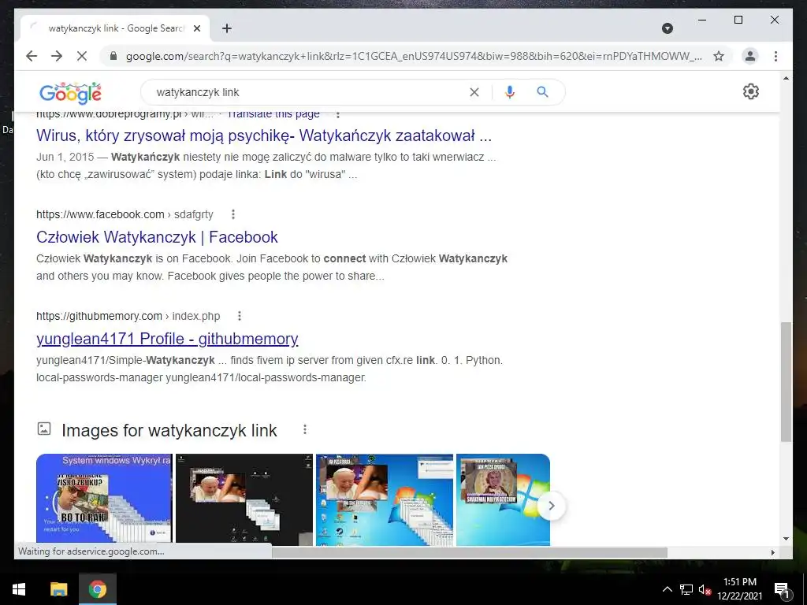Screen dimensions: 807x605
Task: Open 'Wirus, który zrysował moją psychikę' result
Action: 264,135
